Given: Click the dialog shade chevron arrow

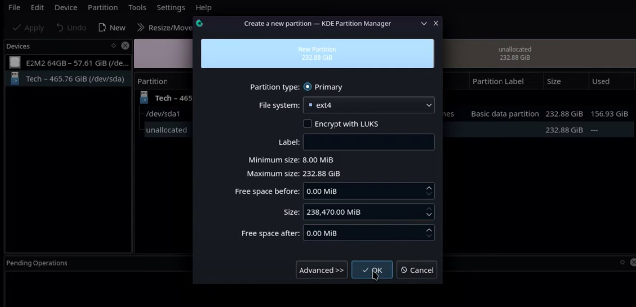Looking at the screenshot, I should [423, 23].
